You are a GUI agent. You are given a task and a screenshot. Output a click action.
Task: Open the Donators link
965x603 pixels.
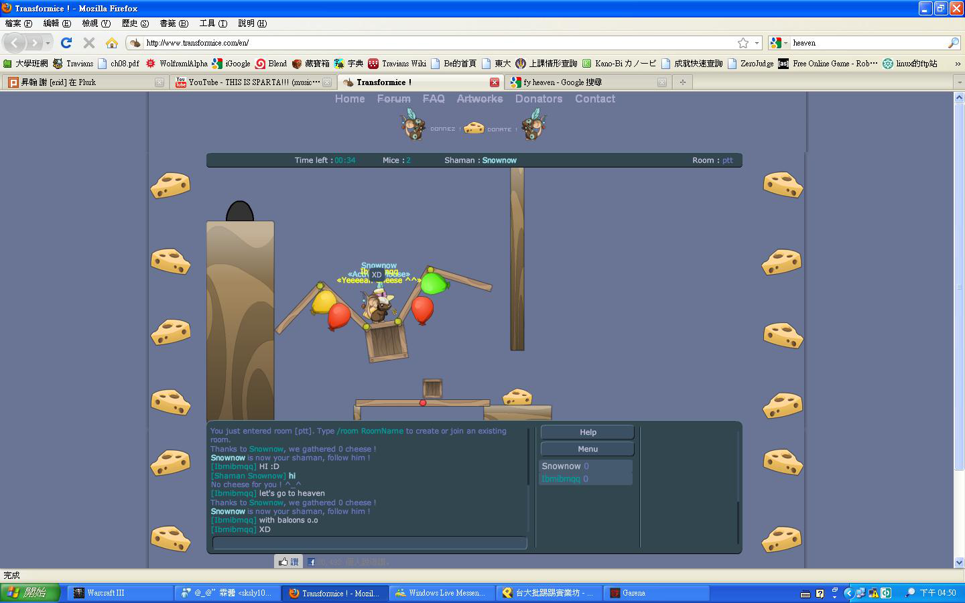539,98
